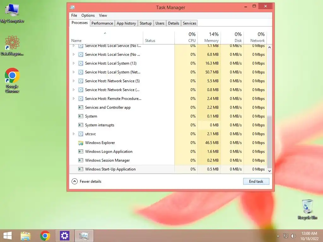
Task: Expand Service Host: Local Service (No ... 6.8 MB
Action: [73, 55]
